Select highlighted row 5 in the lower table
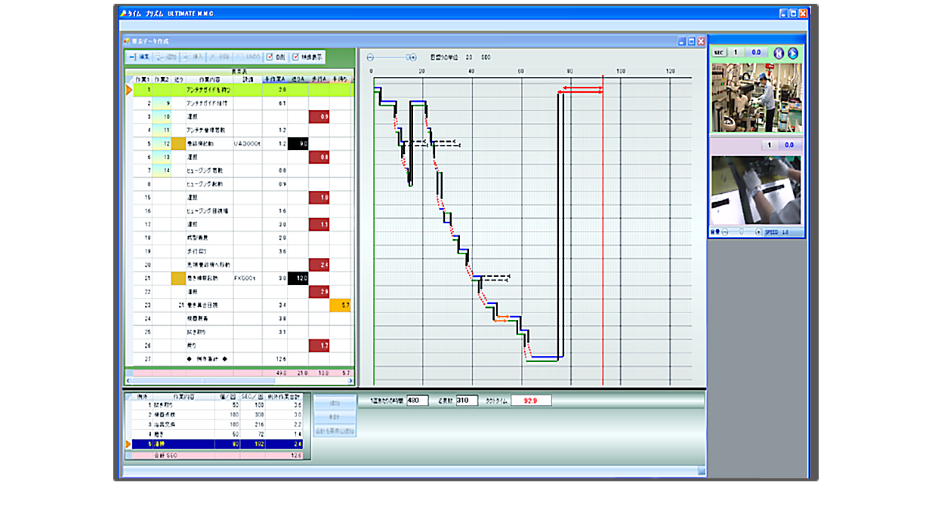 (218, 444)
